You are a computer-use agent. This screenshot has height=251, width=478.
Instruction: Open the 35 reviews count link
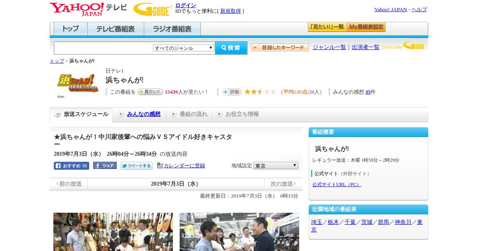tap(368, 92)
